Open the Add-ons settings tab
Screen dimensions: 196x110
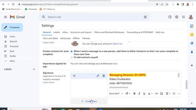pos(160,32)
